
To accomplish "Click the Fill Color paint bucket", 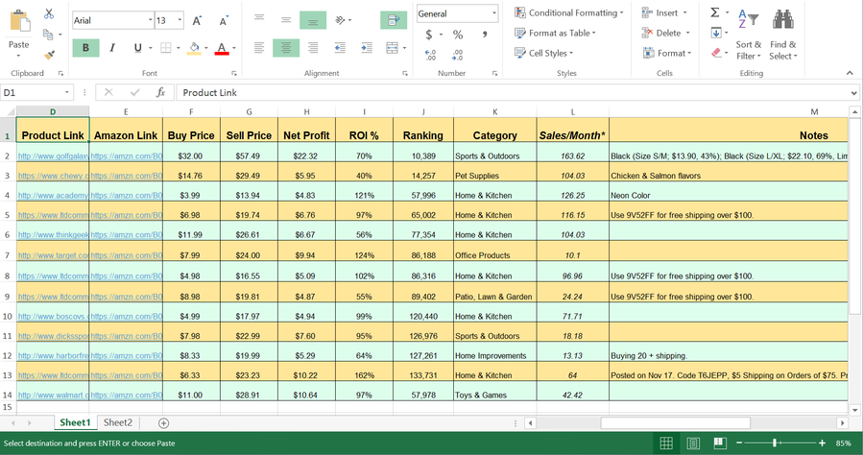I will (194, 48).
